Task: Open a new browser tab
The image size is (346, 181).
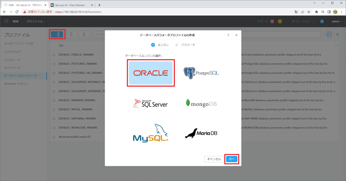Action: (x=99, y=5)
